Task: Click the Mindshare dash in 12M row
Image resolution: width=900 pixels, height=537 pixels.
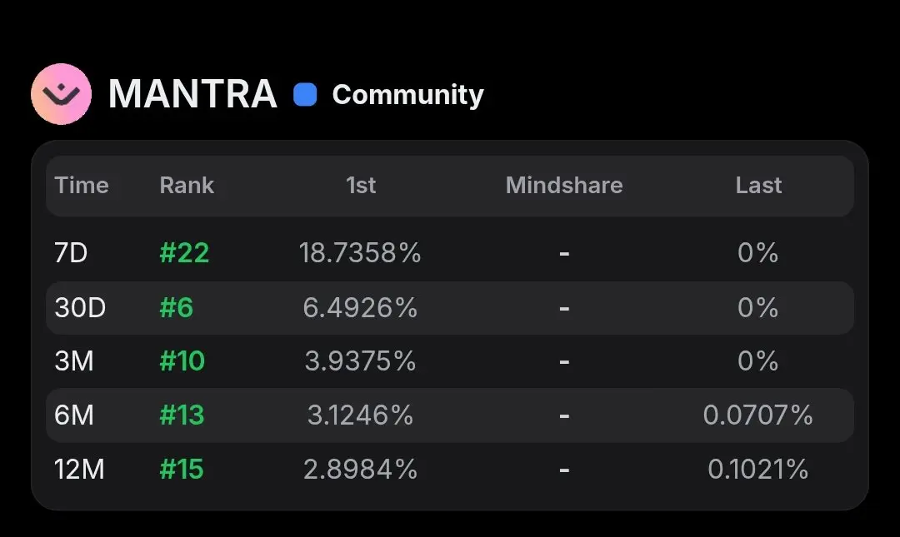Action: click(x=564, y=470)
